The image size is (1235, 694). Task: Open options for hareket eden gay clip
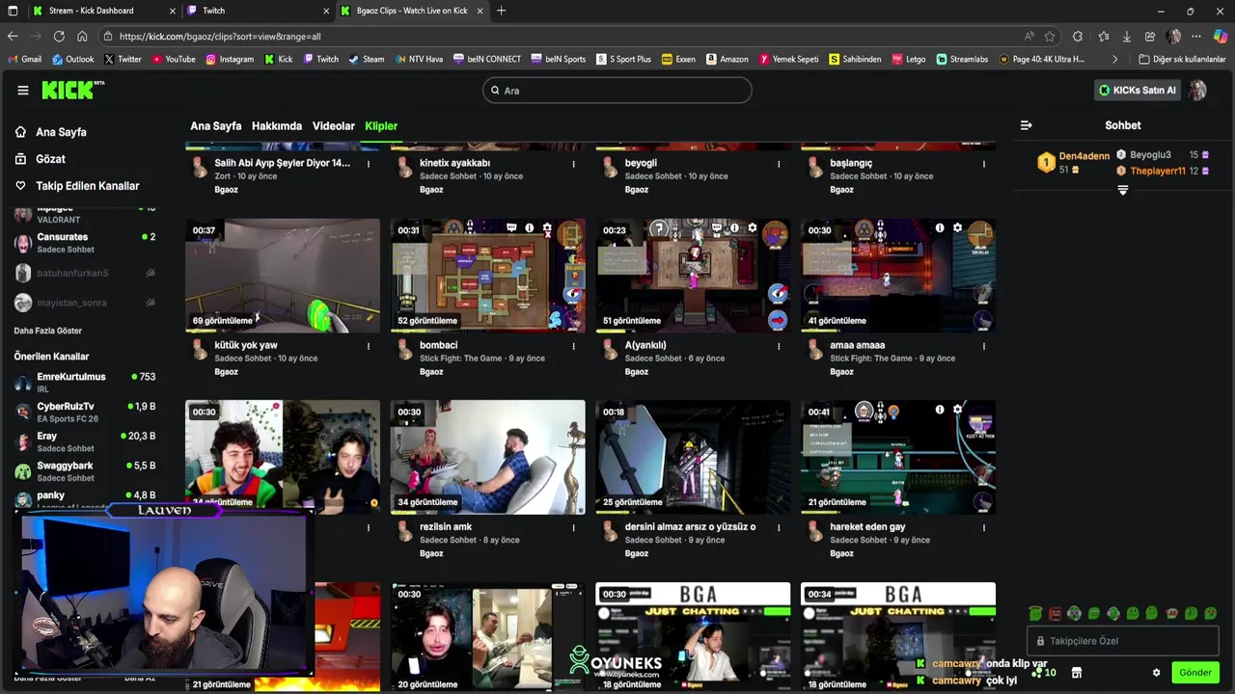coord(984,528)
